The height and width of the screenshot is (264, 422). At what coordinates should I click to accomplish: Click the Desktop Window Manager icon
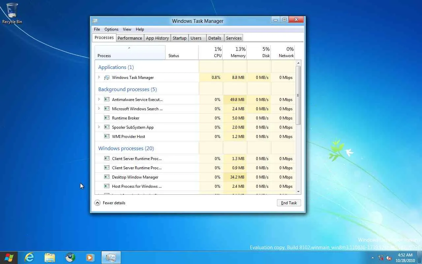(107, 177)
